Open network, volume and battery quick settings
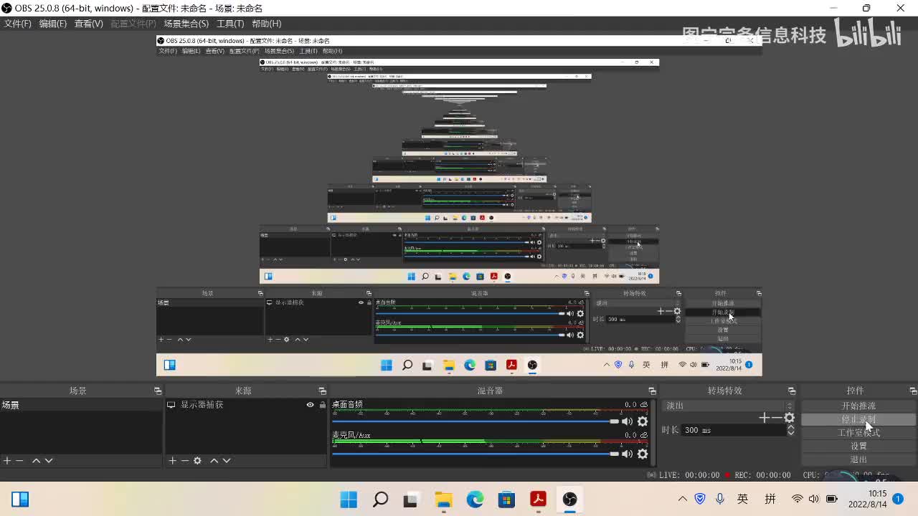 click(814, 499)
